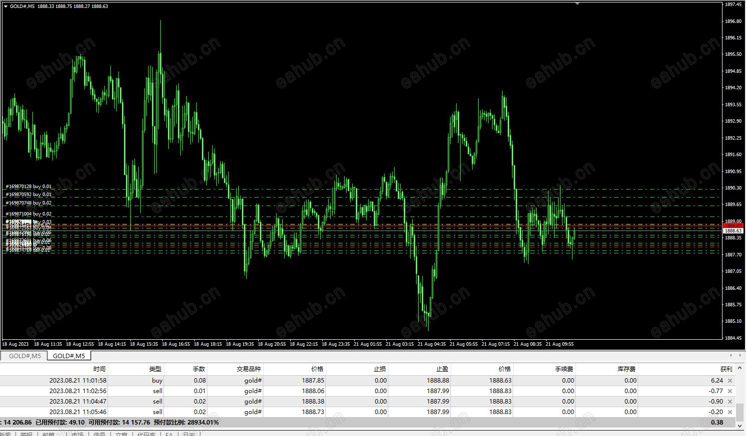The width and height of the screenshot is (746, 436).
Task: Click the 14 206.86 balance figure
Action: [x=17, y=423]
